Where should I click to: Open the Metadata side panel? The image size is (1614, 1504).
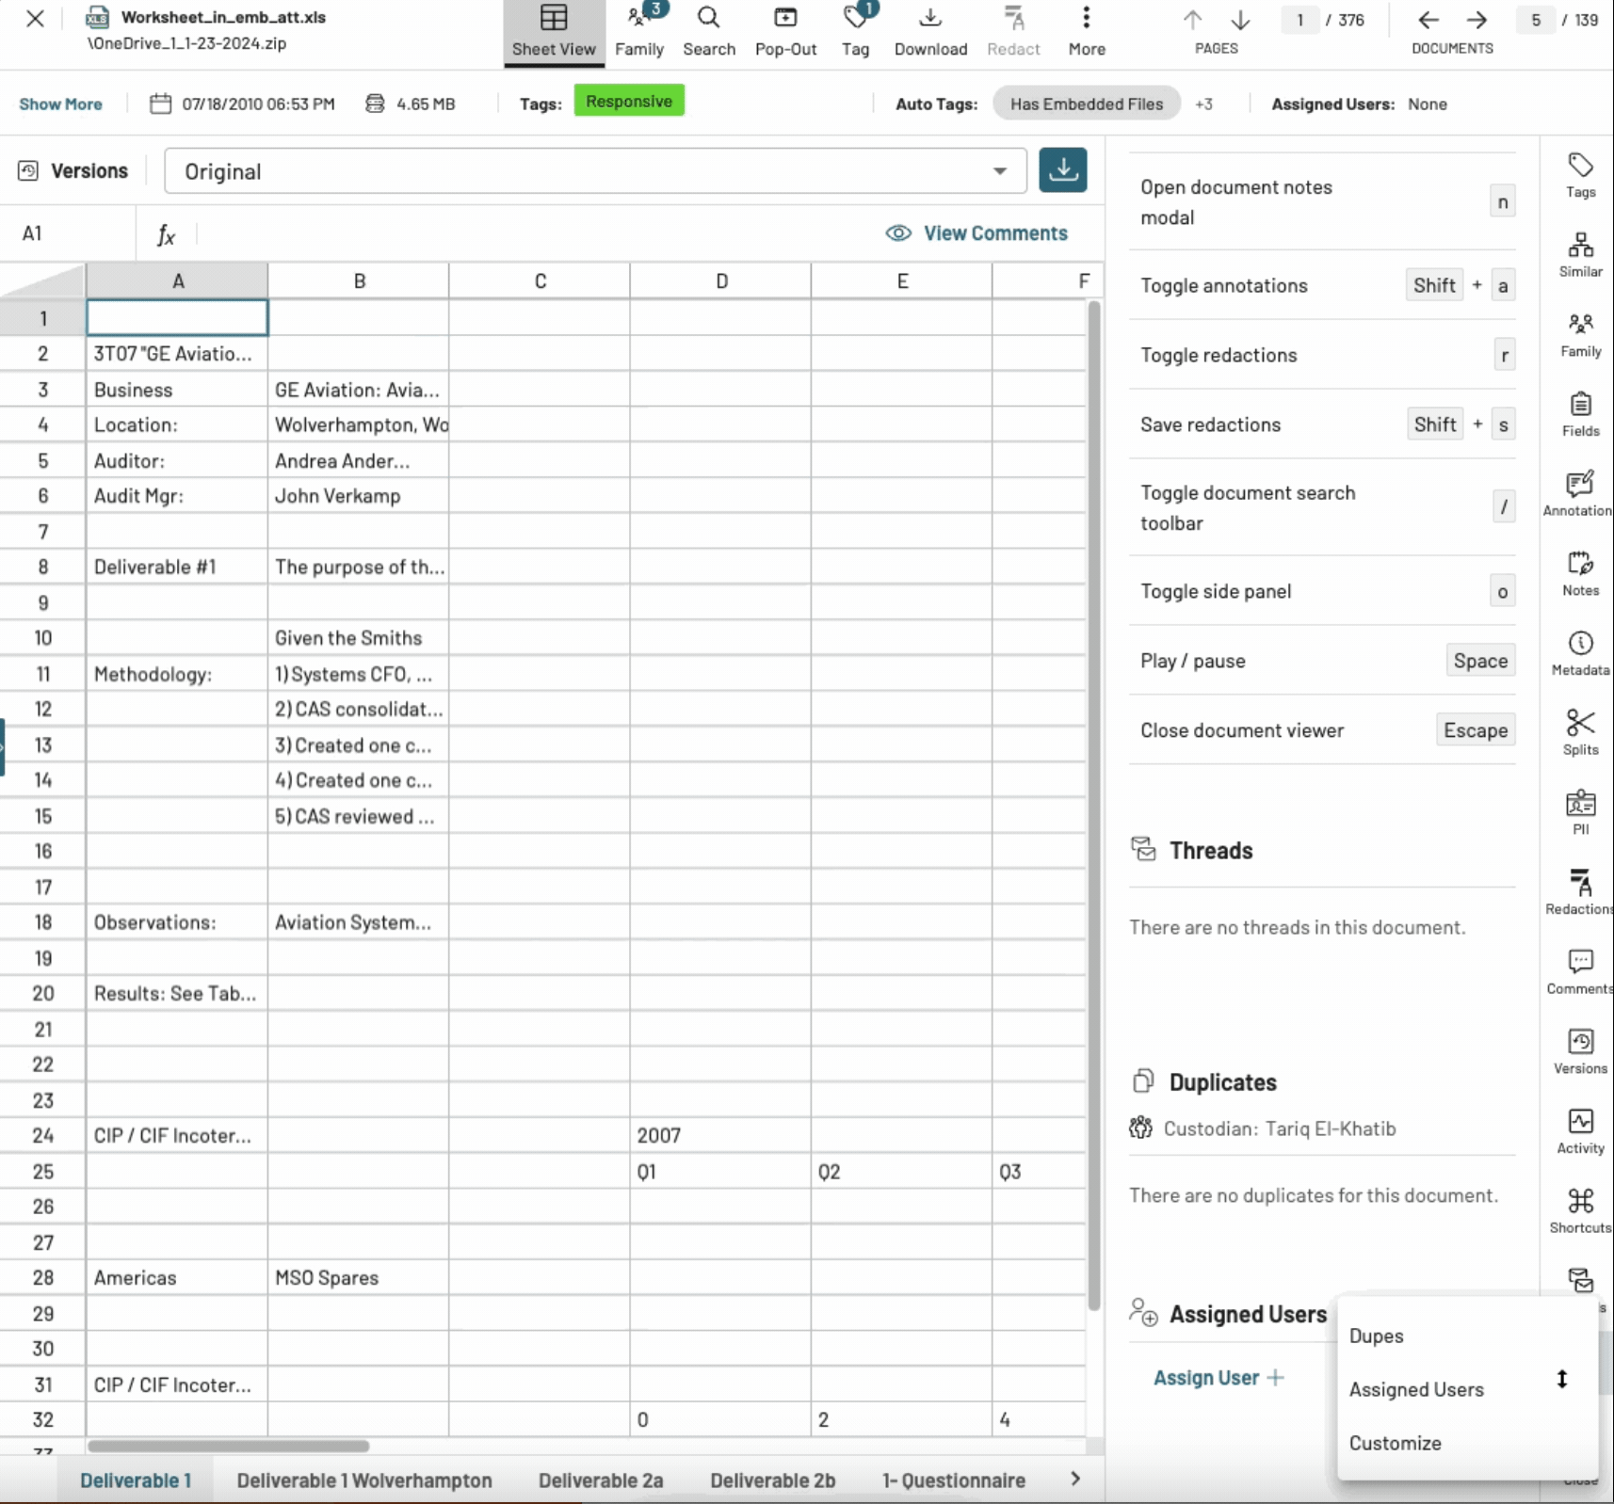pos(1580,654)
